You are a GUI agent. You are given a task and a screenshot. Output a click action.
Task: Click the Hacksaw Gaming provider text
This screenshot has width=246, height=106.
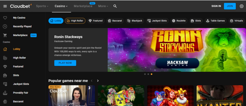(x=63, y=42)
